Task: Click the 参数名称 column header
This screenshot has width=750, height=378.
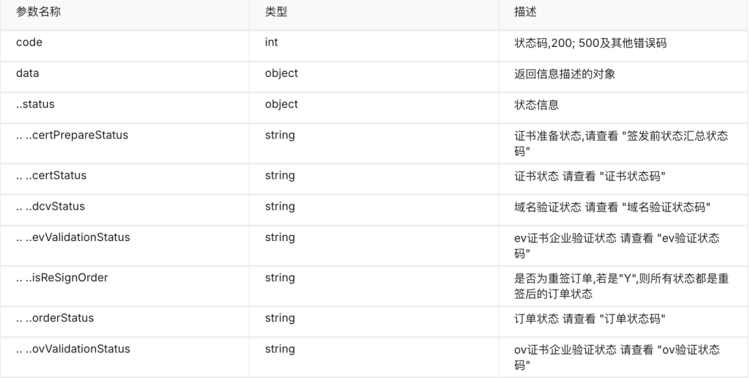Action: (x=38, y=13)
